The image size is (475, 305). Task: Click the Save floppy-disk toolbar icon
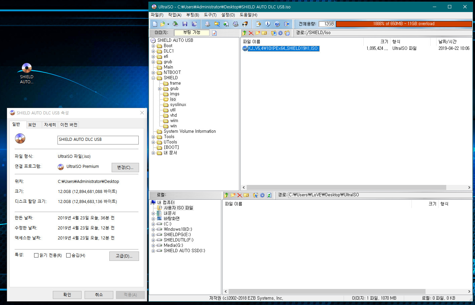click(185, 24)
